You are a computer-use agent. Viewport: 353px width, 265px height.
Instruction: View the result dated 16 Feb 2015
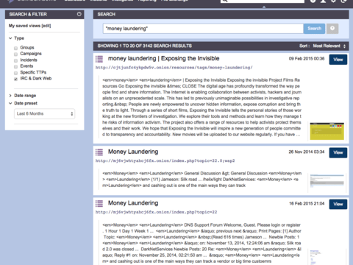point(338,204)
